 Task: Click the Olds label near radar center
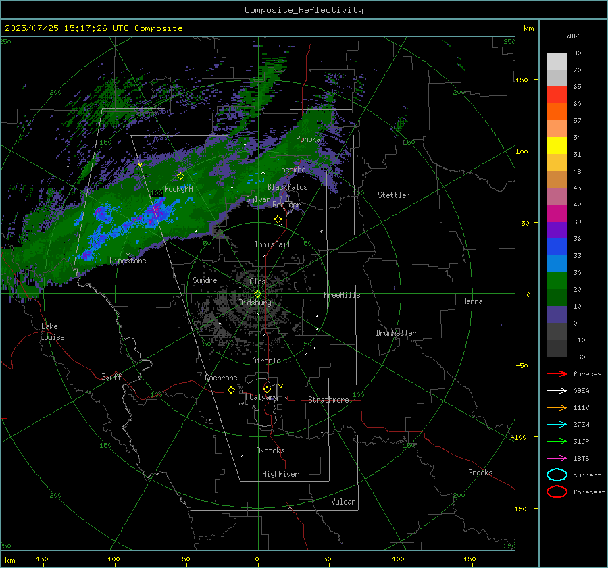(257, 282)
